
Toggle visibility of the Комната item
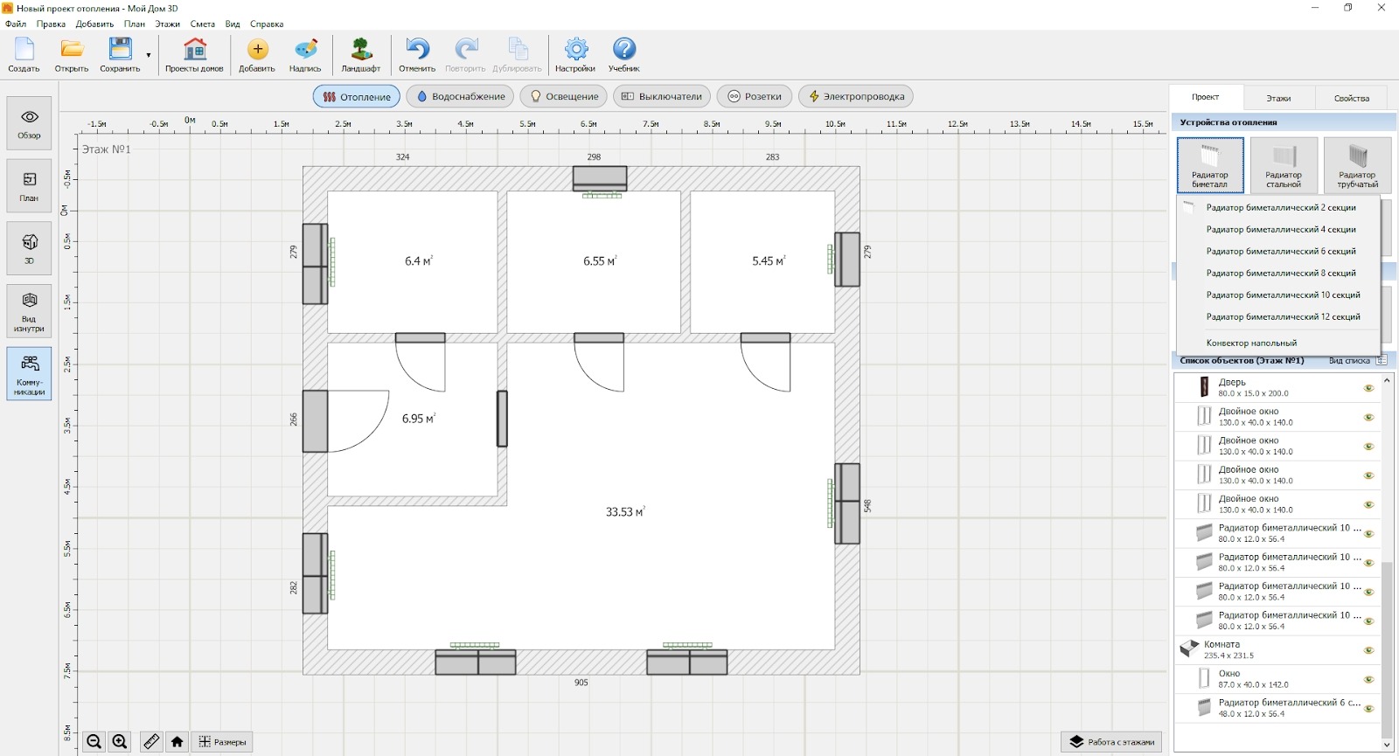point(1369,650)
